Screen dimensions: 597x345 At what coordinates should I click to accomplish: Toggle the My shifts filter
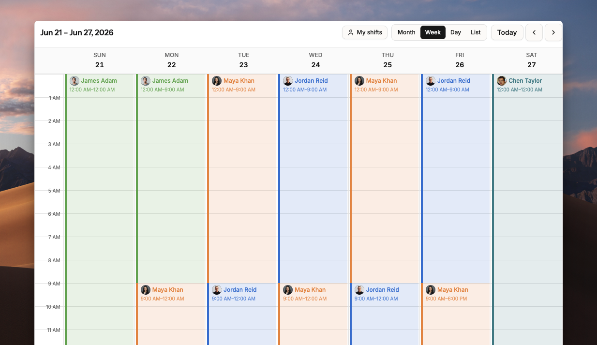click(365, 32)
